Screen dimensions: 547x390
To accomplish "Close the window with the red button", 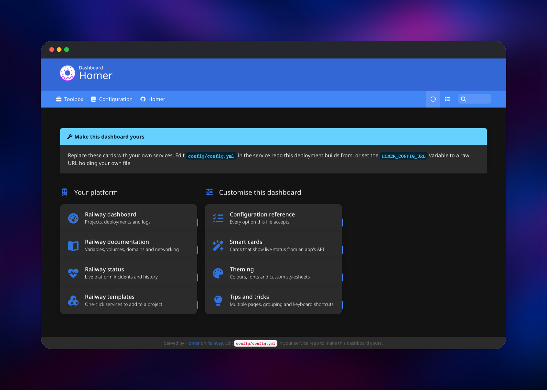I will 52,49.
